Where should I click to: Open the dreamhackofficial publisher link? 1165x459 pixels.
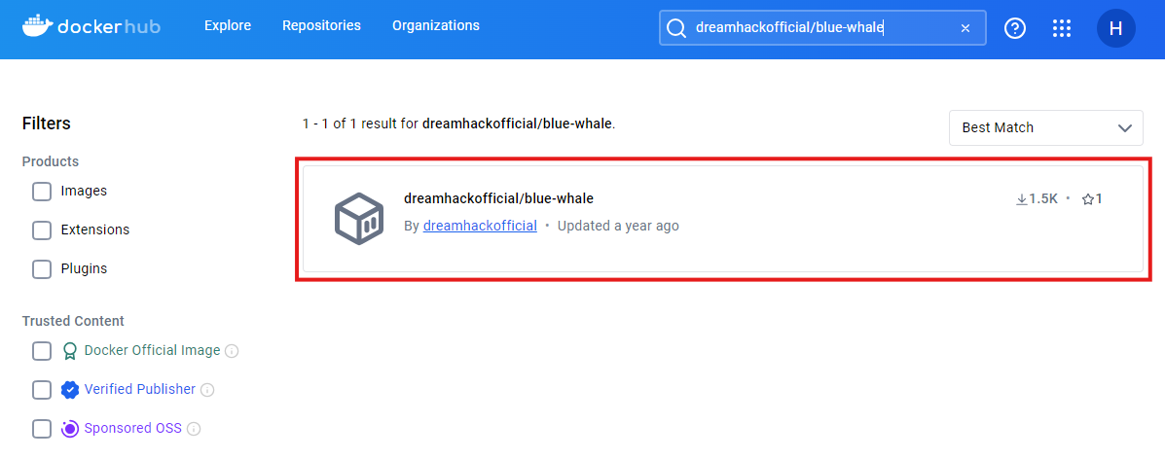(480, 226)
